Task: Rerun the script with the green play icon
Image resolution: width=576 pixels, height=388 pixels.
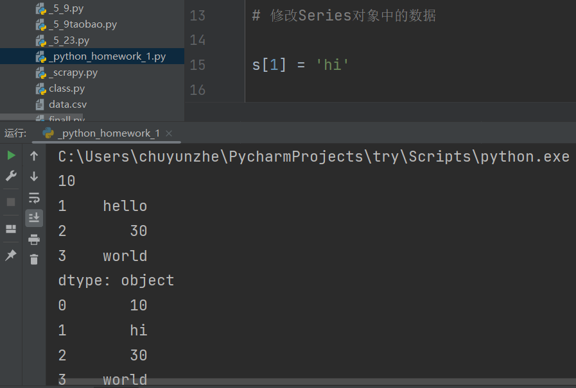Action: pos(11,155)
